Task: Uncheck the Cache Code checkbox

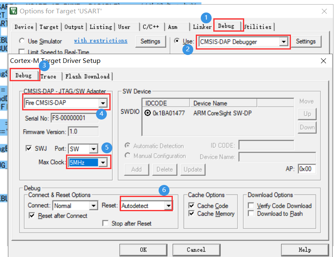Action: click(x=192, y=206)
